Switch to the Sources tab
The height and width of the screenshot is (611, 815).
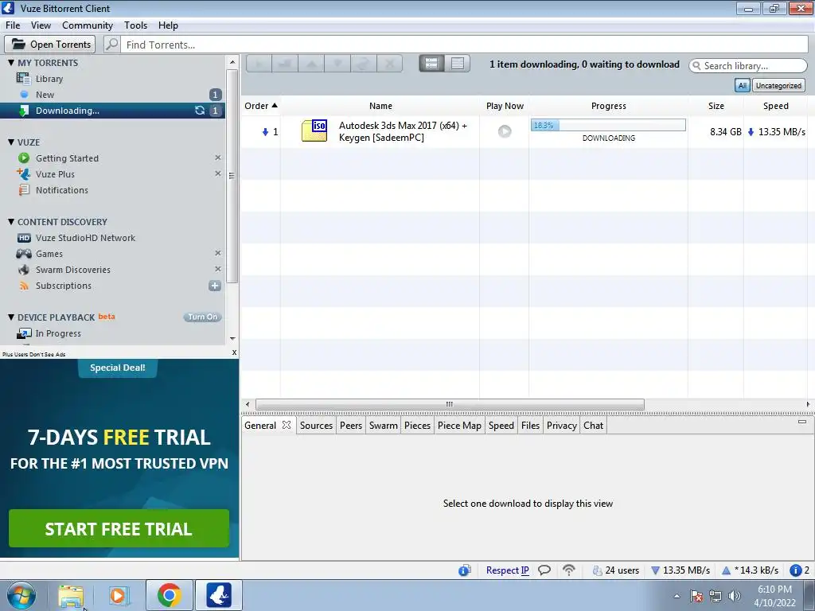[316, 426]
